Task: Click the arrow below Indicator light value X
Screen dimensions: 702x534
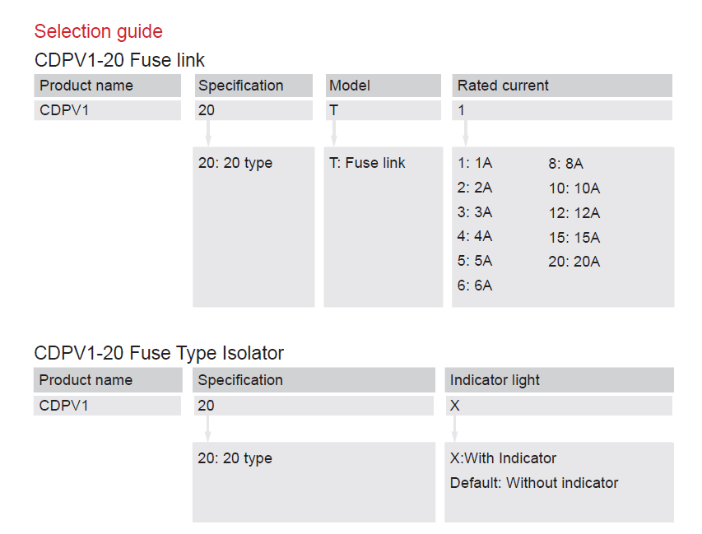Action: 454,428
